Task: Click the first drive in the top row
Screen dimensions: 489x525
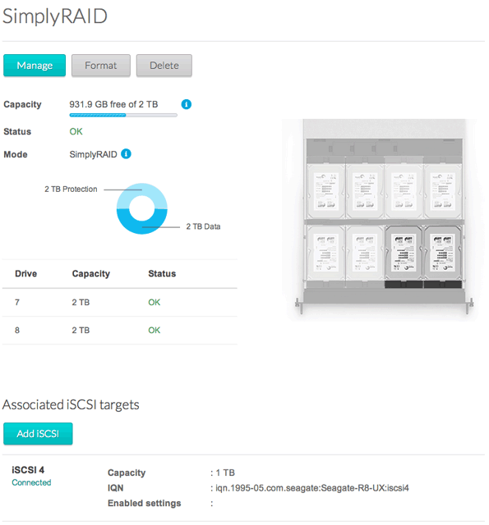Action: tap(326, 191)
